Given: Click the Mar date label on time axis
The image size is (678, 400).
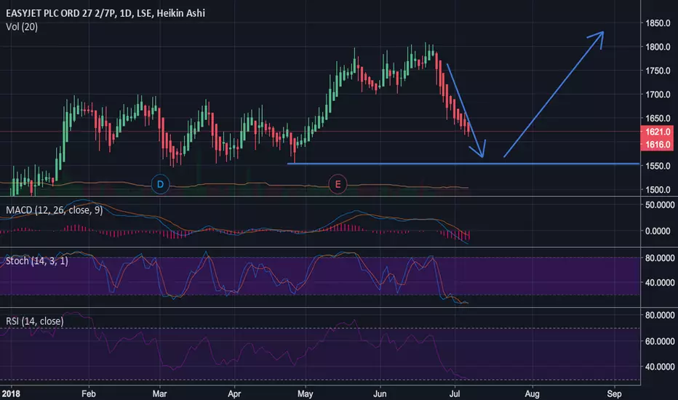Looking at the screenshot, I should [159, 394].
